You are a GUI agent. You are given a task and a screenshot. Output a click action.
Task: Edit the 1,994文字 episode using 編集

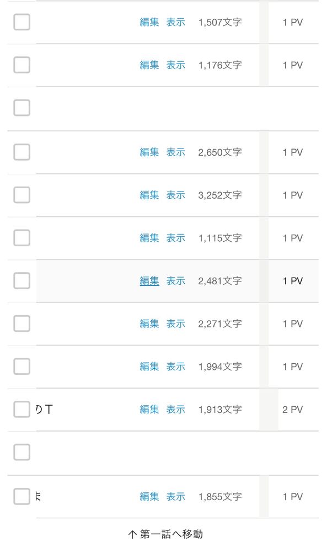[149, 367]
